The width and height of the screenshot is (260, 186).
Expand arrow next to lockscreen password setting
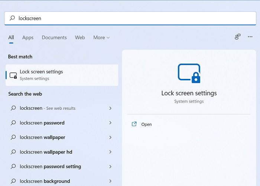tap(110, 167)
